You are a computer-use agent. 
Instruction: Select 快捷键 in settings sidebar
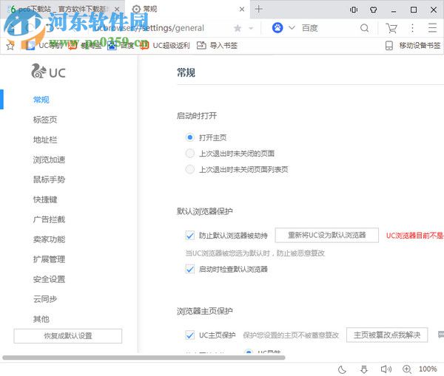coord(45,199)
